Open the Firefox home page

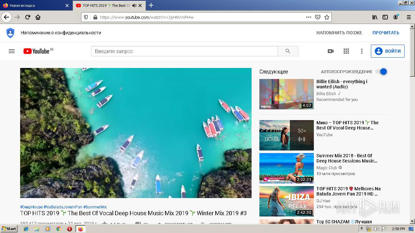click(38, 17)
